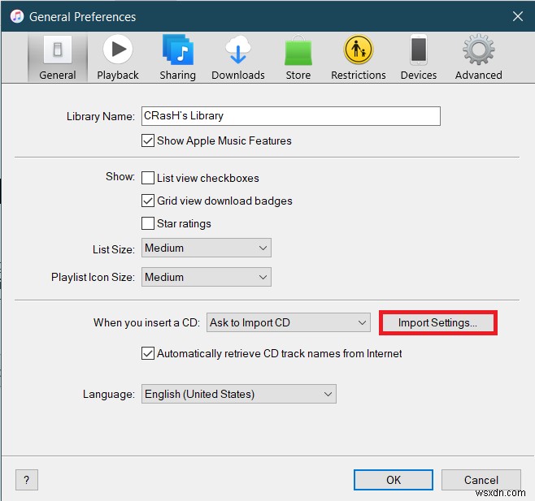
Task: Open help with the question mark button
Action: [x=27, y=480]
